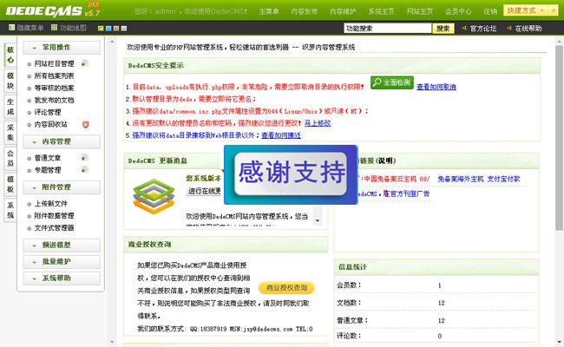The image size is (564, 347).
Task: Select the 采集 side tab
Action: 10,133
